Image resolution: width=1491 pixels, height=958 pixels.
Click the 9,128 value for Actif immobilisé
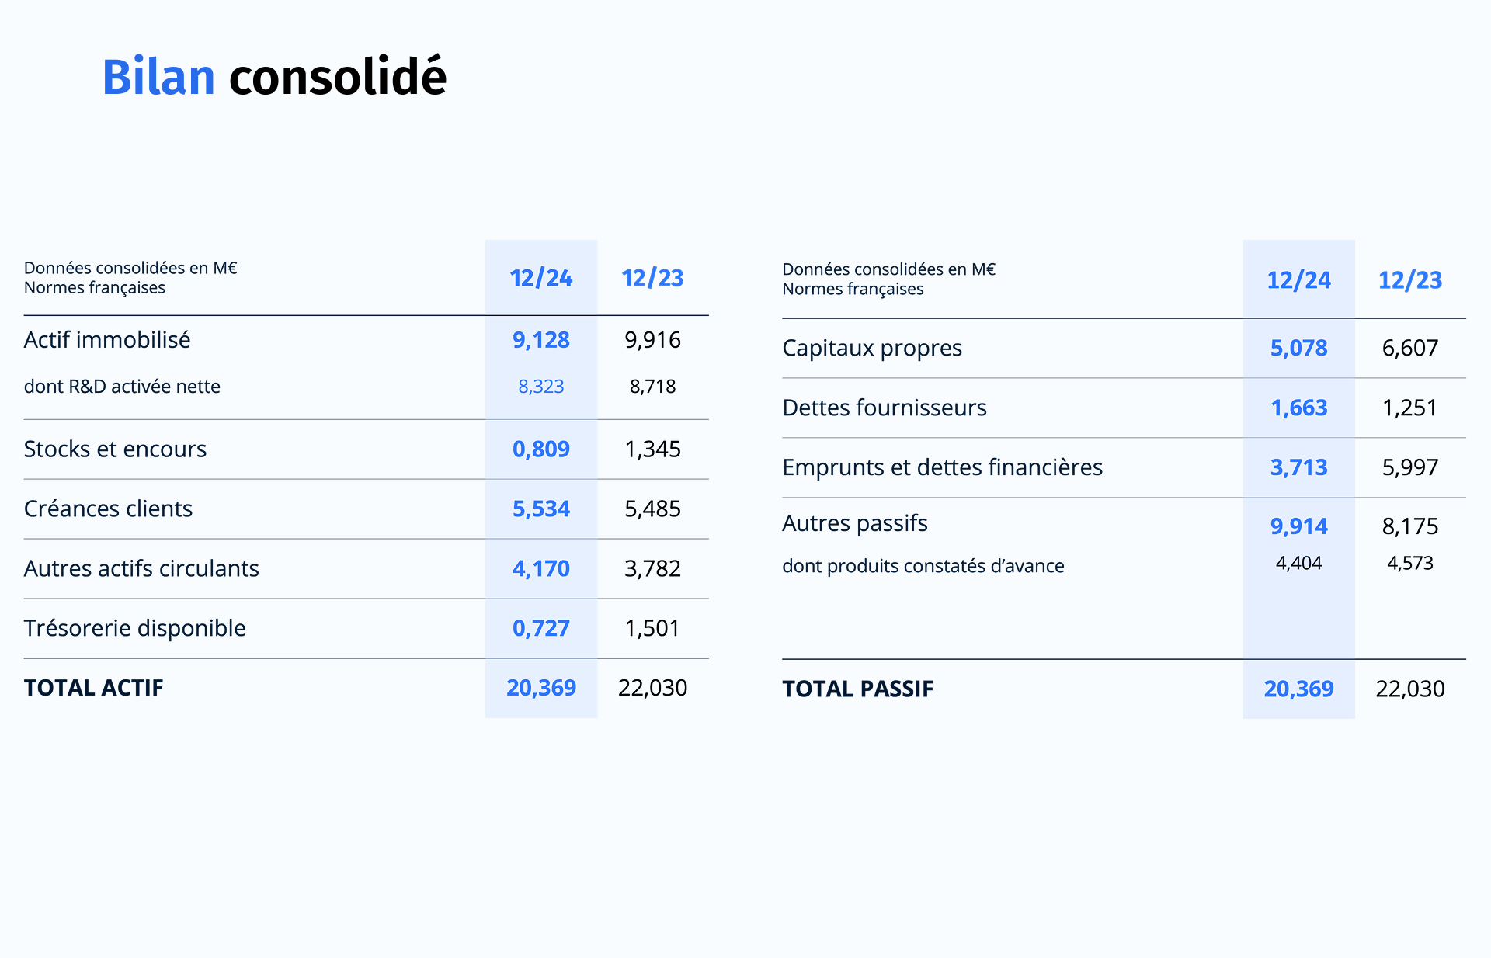coord(540,340)
